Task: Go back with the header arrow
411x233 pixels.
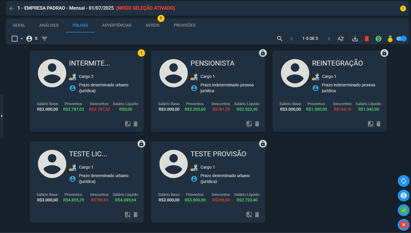Action: [x=12, y=8]
